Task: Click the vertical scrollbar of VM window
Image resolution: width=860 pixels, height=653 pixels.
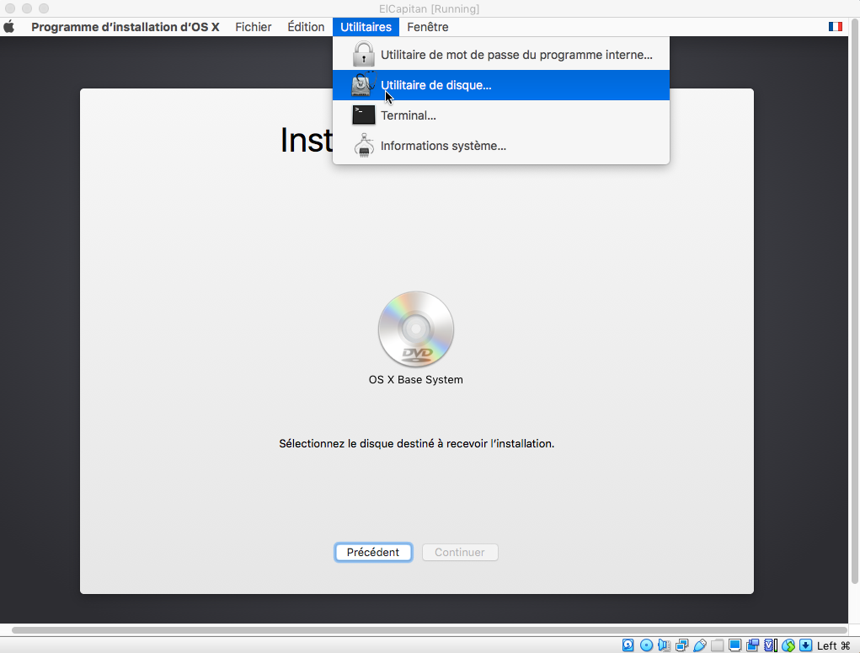Action: [x=854, y=303]
